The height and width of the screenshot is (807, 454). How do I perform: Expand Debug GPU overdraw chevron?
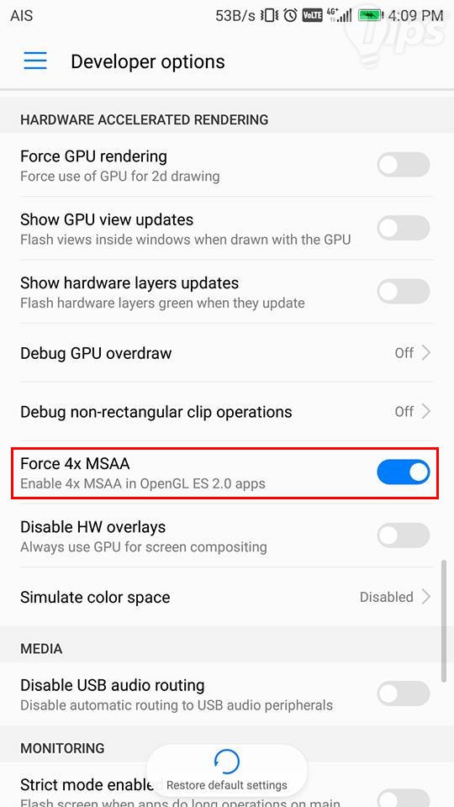point(425,353)
